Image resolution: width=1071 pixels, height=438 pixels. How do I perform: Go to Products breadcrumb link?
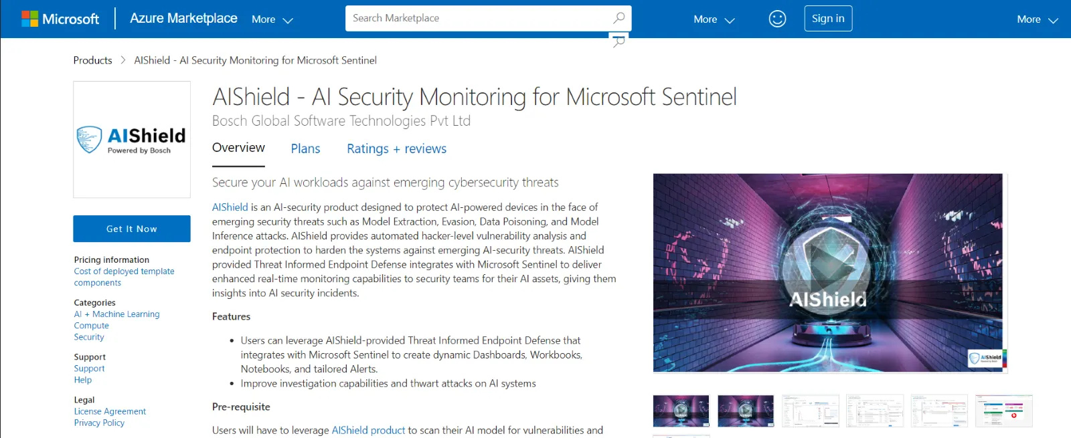coord(92,60)
